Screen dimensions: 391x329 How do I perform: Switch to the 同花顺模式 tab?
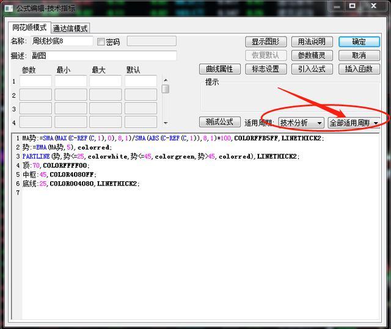pos(29,27)
